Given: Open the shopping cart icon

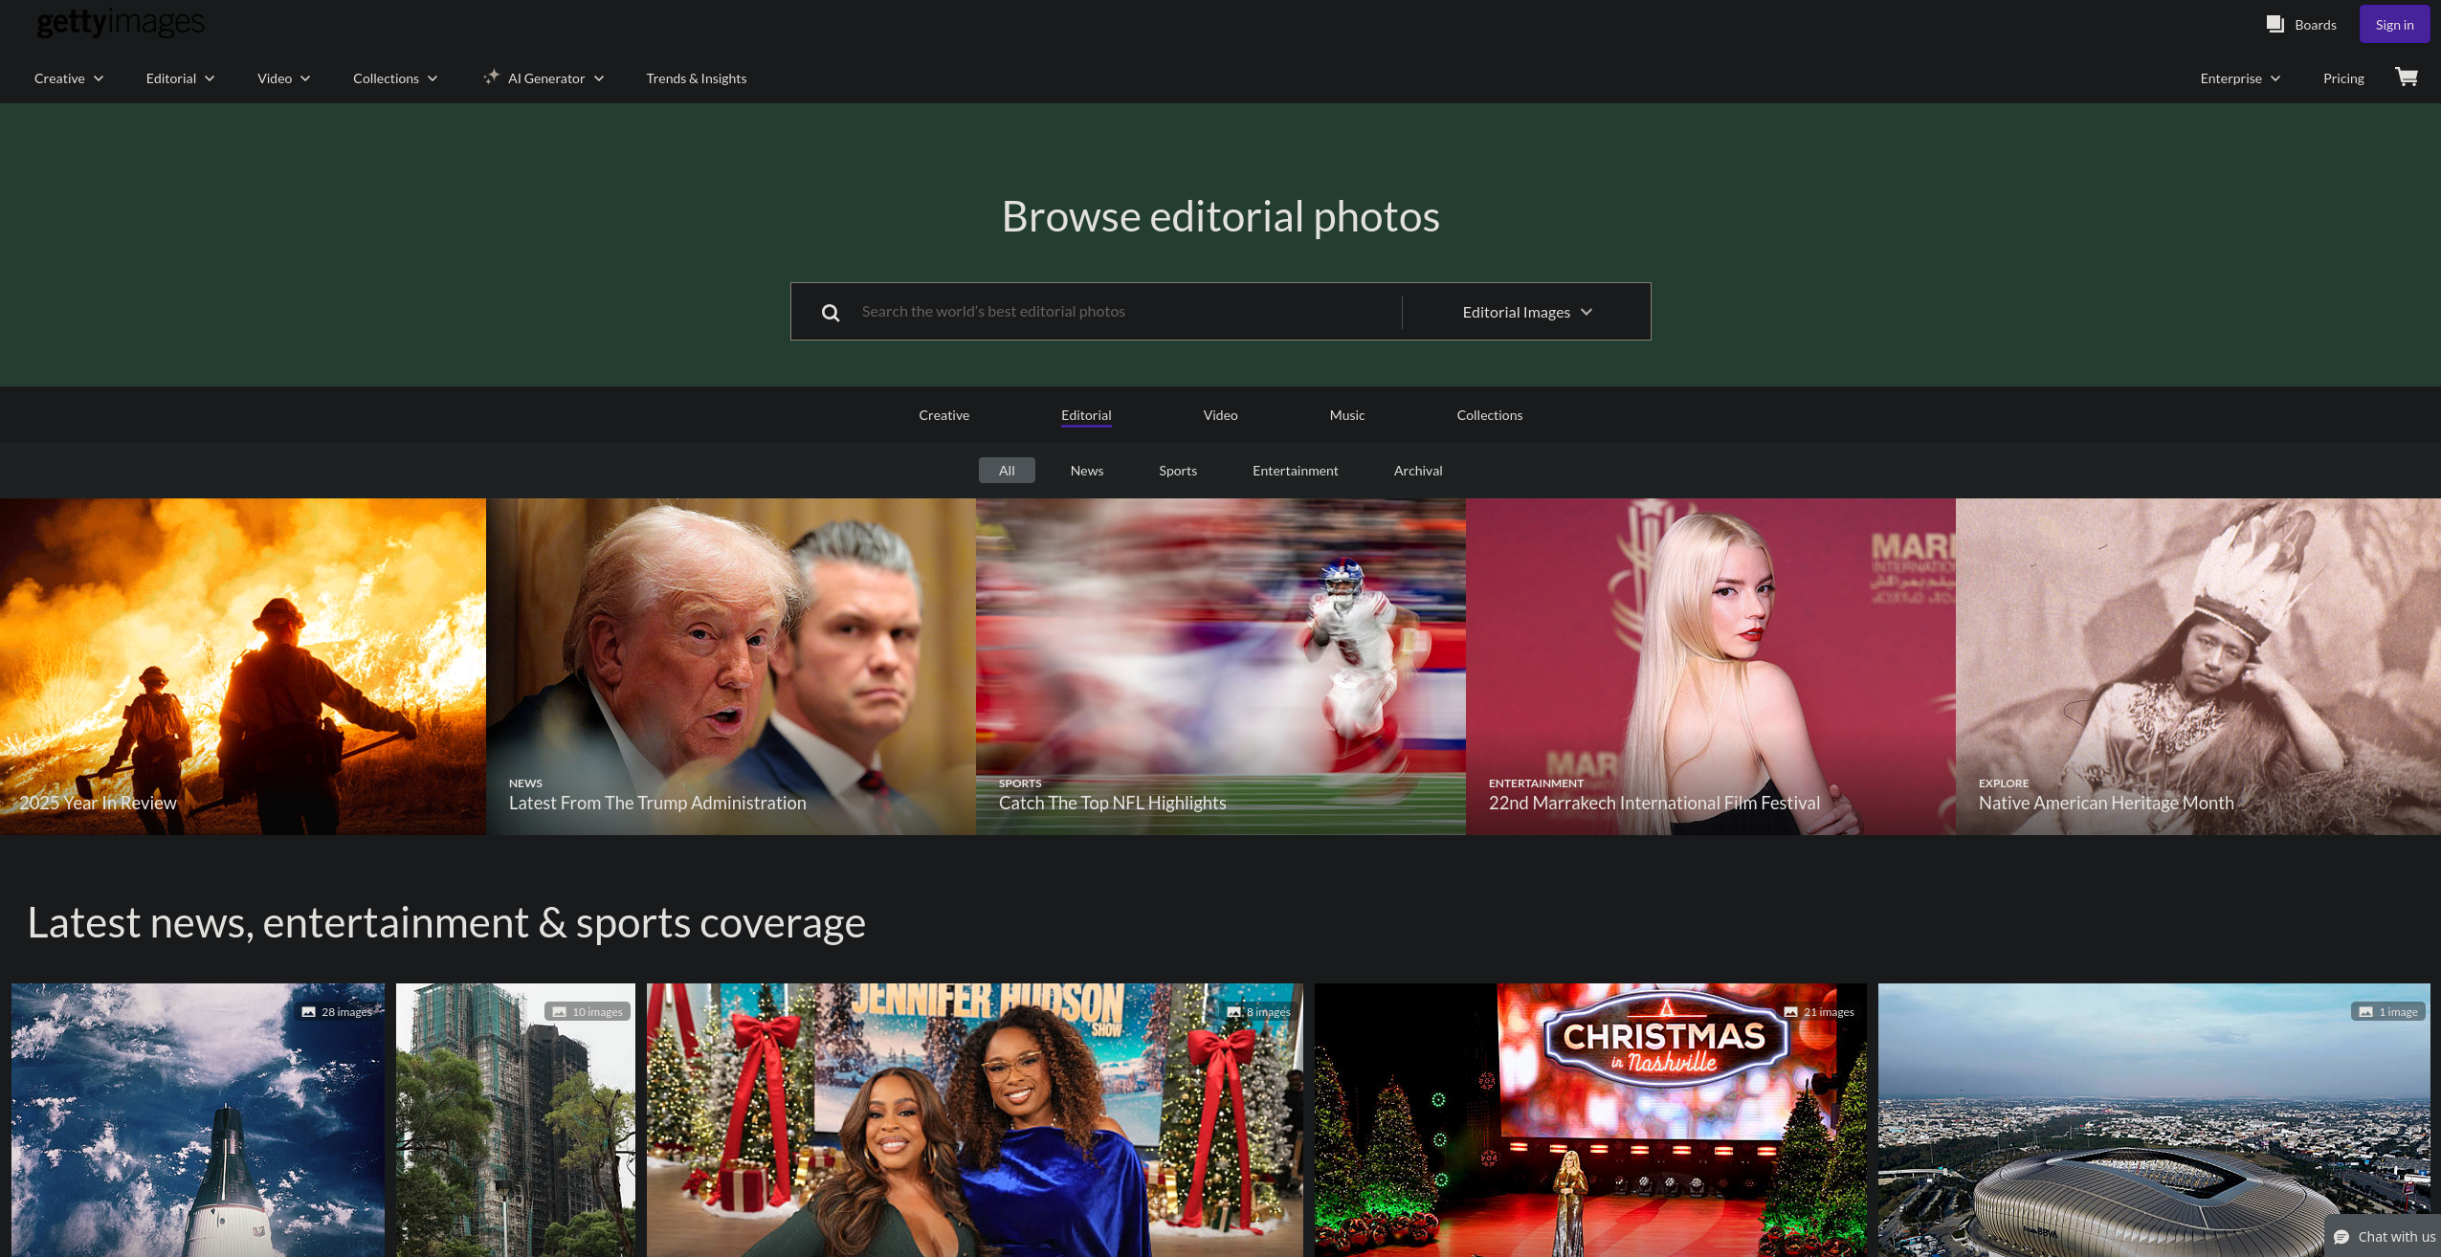Looking at the screenshot, I should (2406, 77).
